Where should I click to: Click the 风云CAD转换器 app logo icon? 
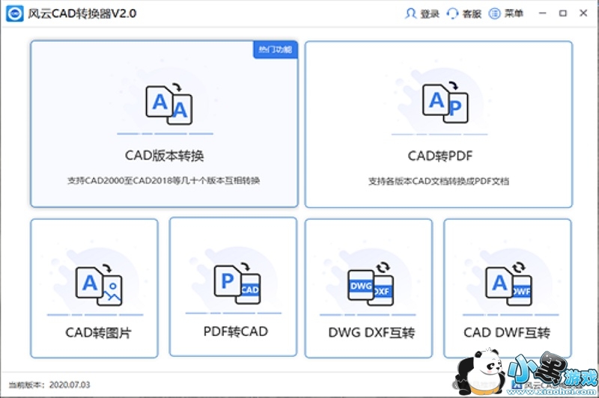14,13
